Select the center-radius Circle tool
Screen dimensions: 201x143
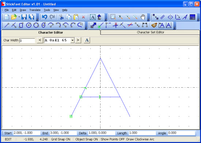coord(29,25)
